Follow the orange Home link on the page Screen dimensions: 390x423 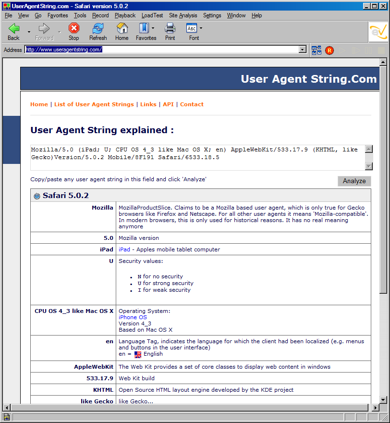click(x=39, y=104)
